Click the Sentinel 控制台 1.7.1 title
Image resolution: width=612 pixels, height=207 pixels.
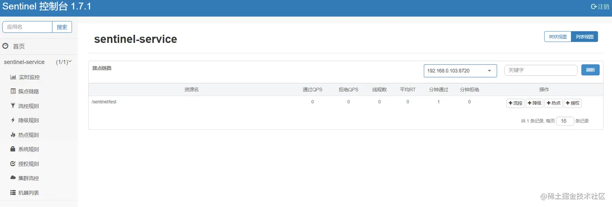(47, 6)
